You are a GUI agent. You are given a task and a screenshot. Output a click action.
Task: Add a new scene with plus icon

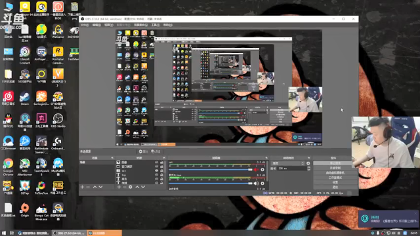[82, 187]
